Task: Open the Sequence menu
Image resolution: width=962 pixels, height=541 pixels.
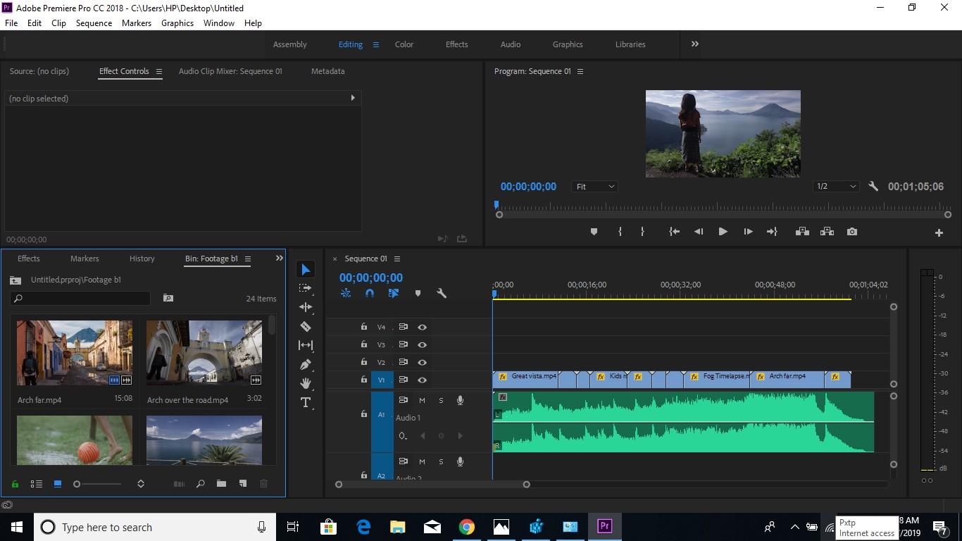Action: pyautogui.click(x=94, y=23)
